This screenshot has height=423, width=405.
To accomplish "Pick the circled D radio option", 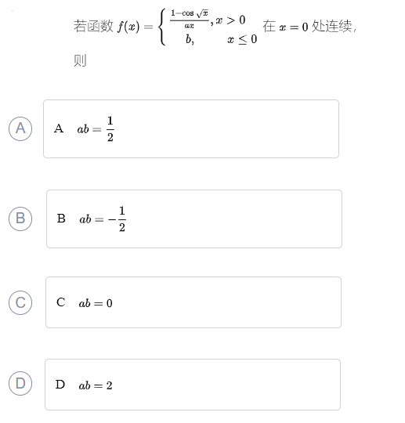I will click(20, 383).
